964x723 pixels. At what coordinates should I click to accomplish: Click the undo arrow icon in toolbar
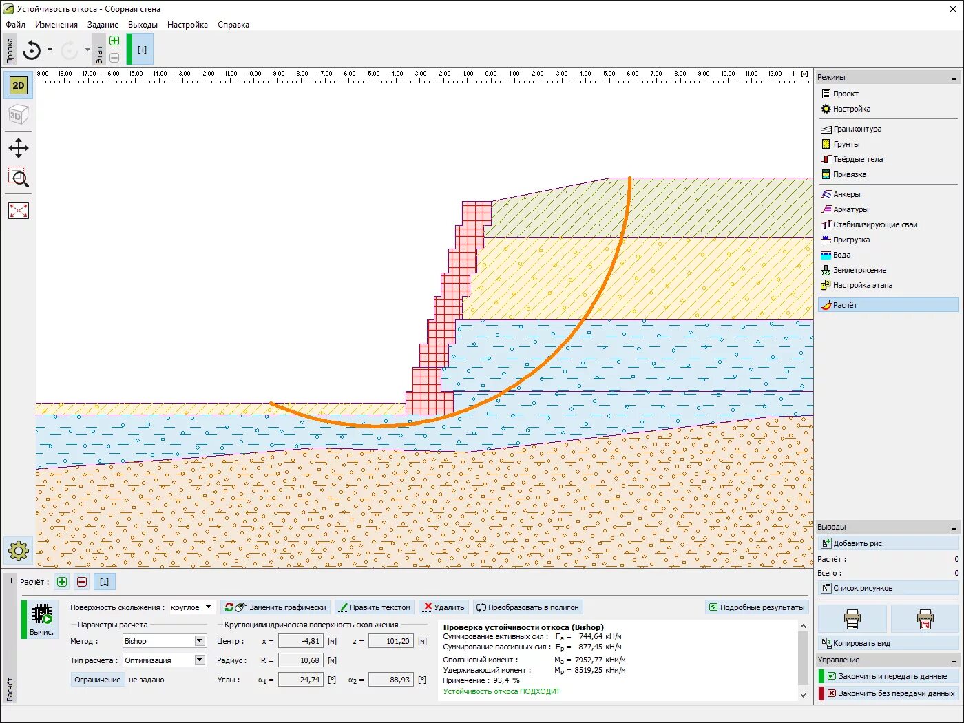point(32,50)
